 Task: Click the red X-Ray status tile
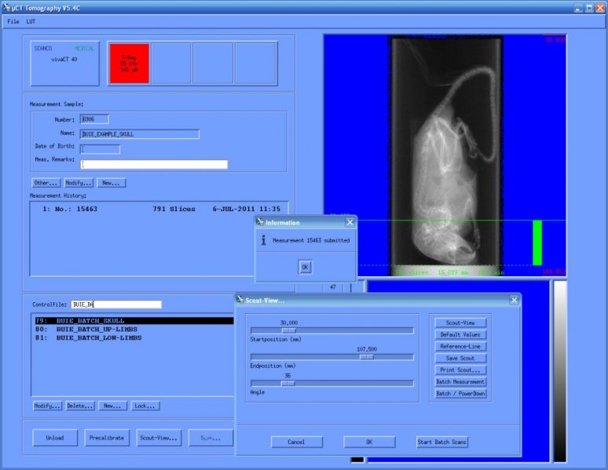pos(129,63)
